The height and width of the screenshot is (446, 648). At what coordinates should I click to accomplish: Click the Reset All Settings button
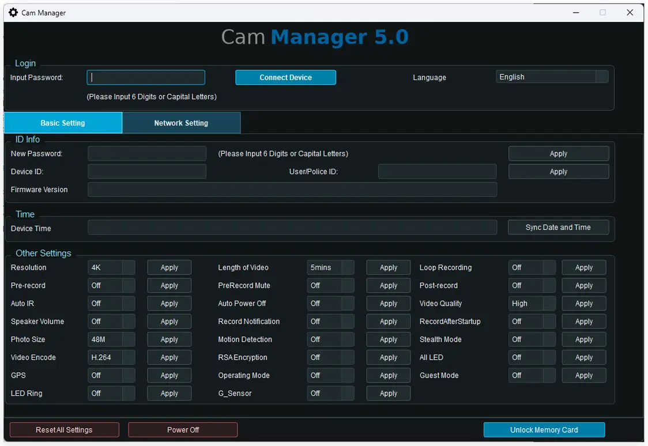65,429
